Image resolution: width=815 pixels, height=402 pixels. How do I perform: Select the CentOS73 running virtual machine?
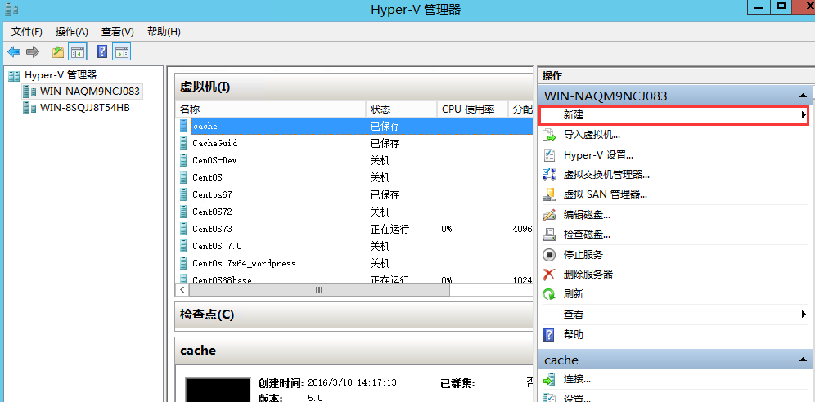[x=212, y=229]
